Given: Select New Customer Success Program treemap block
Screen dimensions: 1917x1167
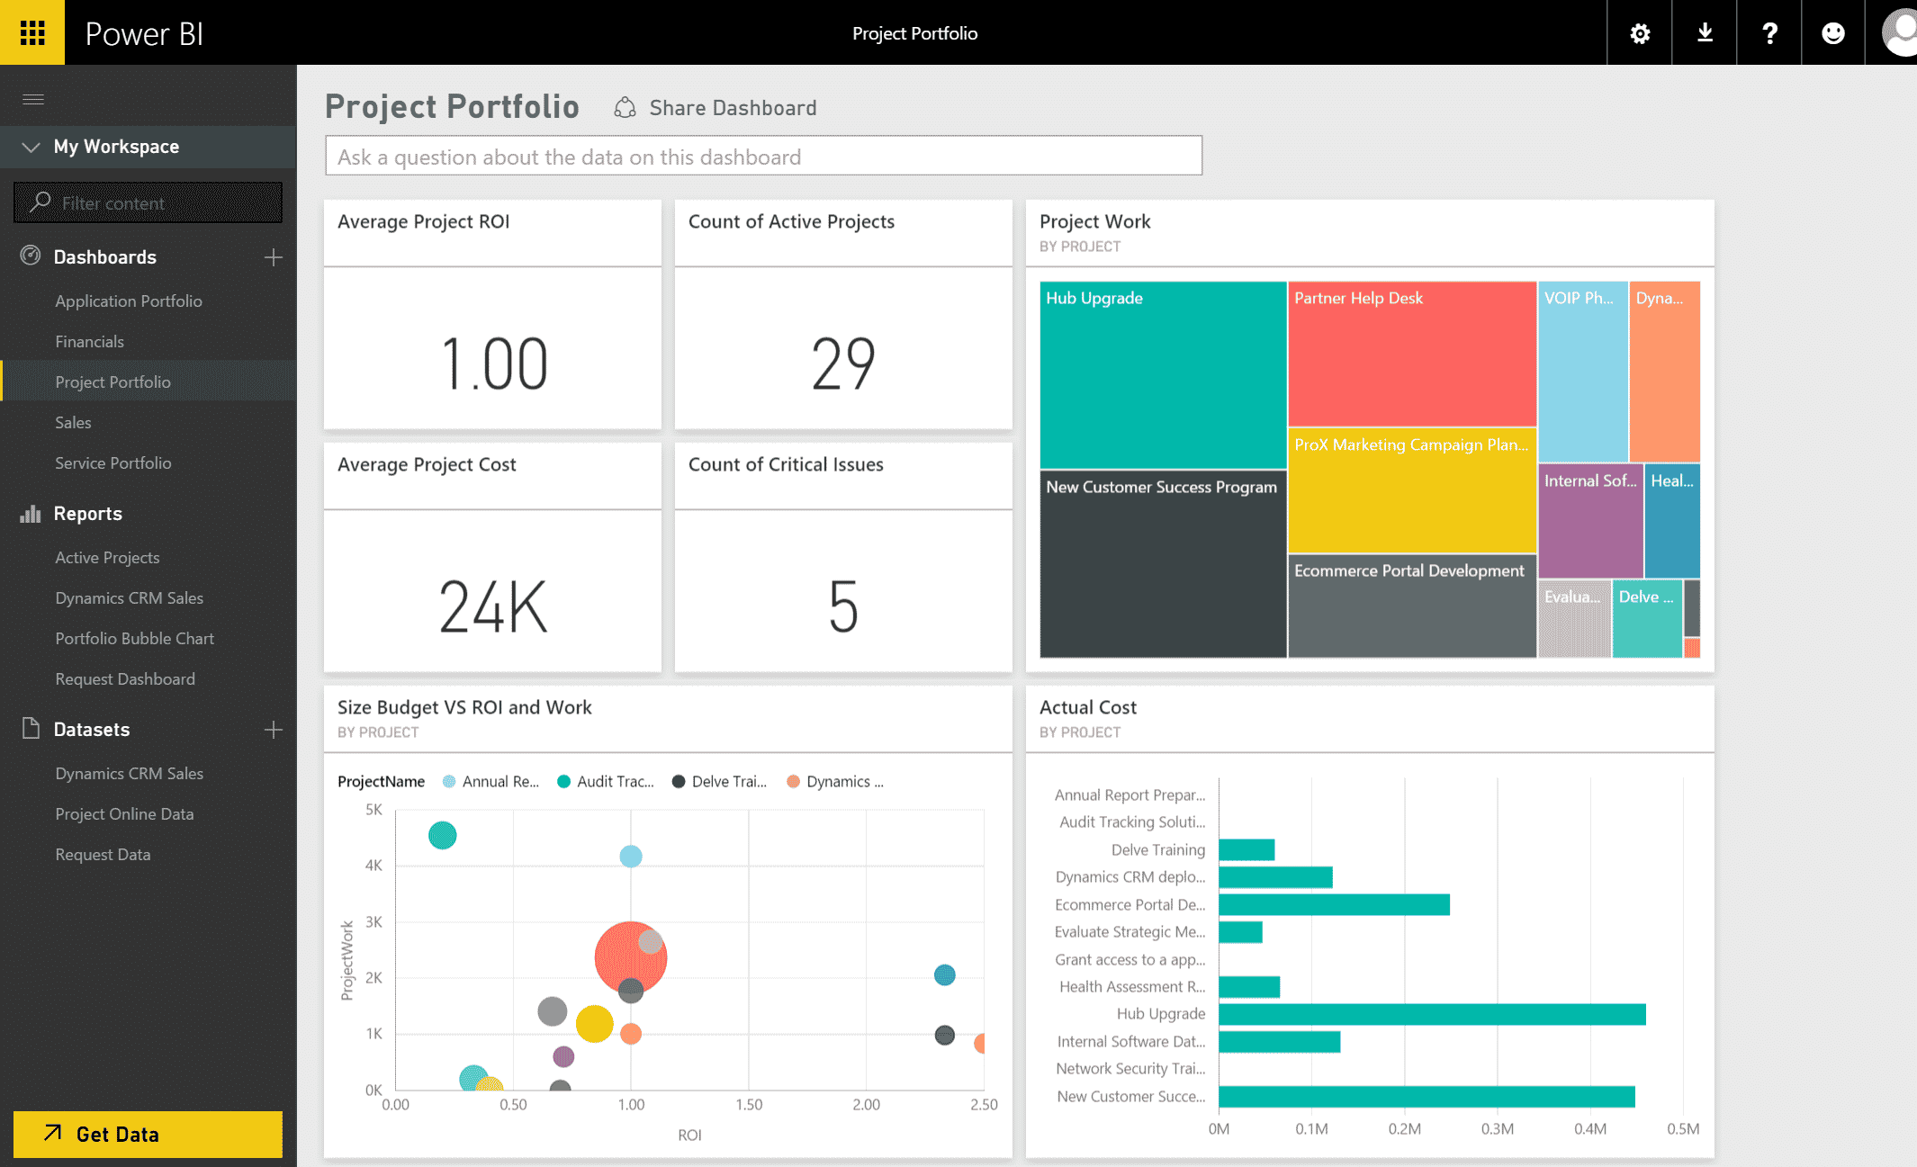Looking at the screenshot, I should point(1163,564).
